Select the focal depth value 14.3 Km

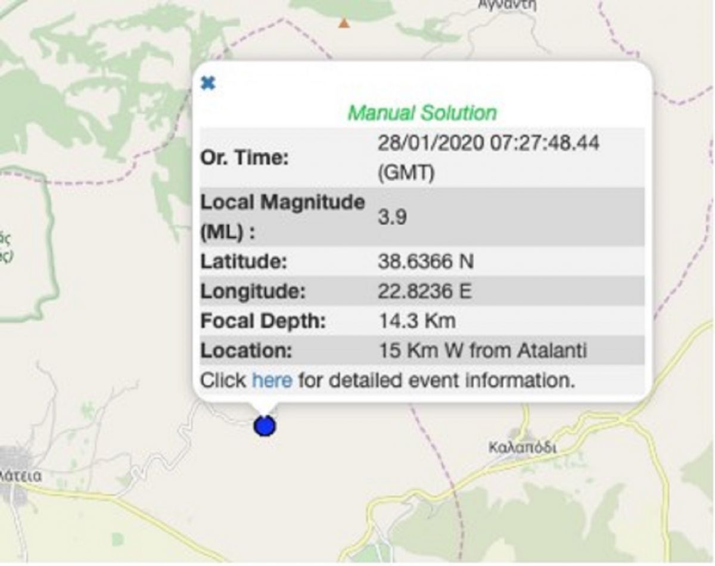tap(417, 321)
